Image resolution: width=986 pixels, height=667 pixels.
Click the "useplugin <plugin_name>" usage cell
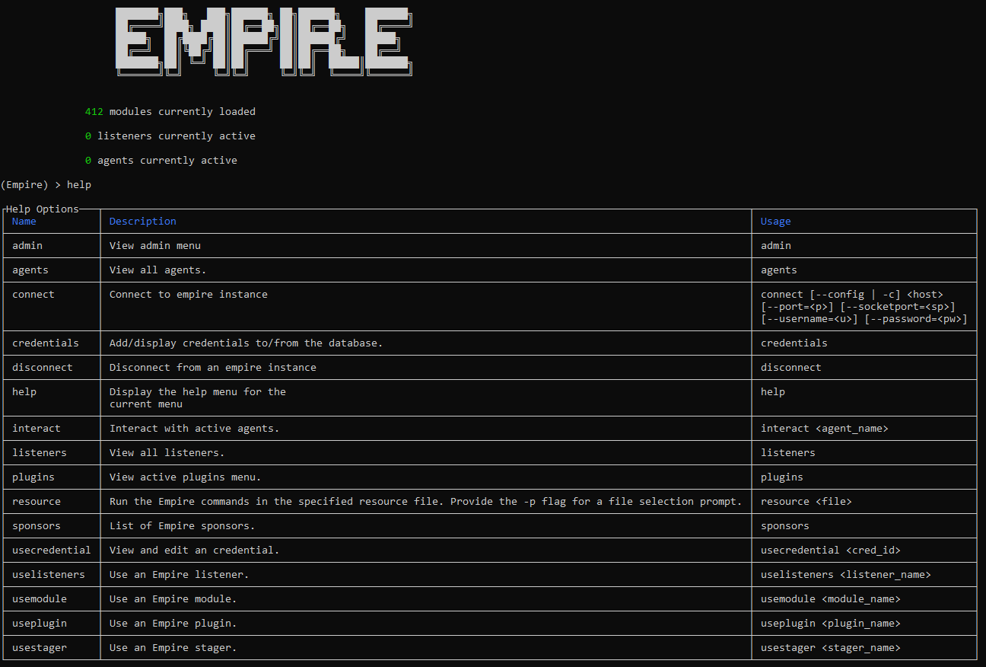point(831,624)
